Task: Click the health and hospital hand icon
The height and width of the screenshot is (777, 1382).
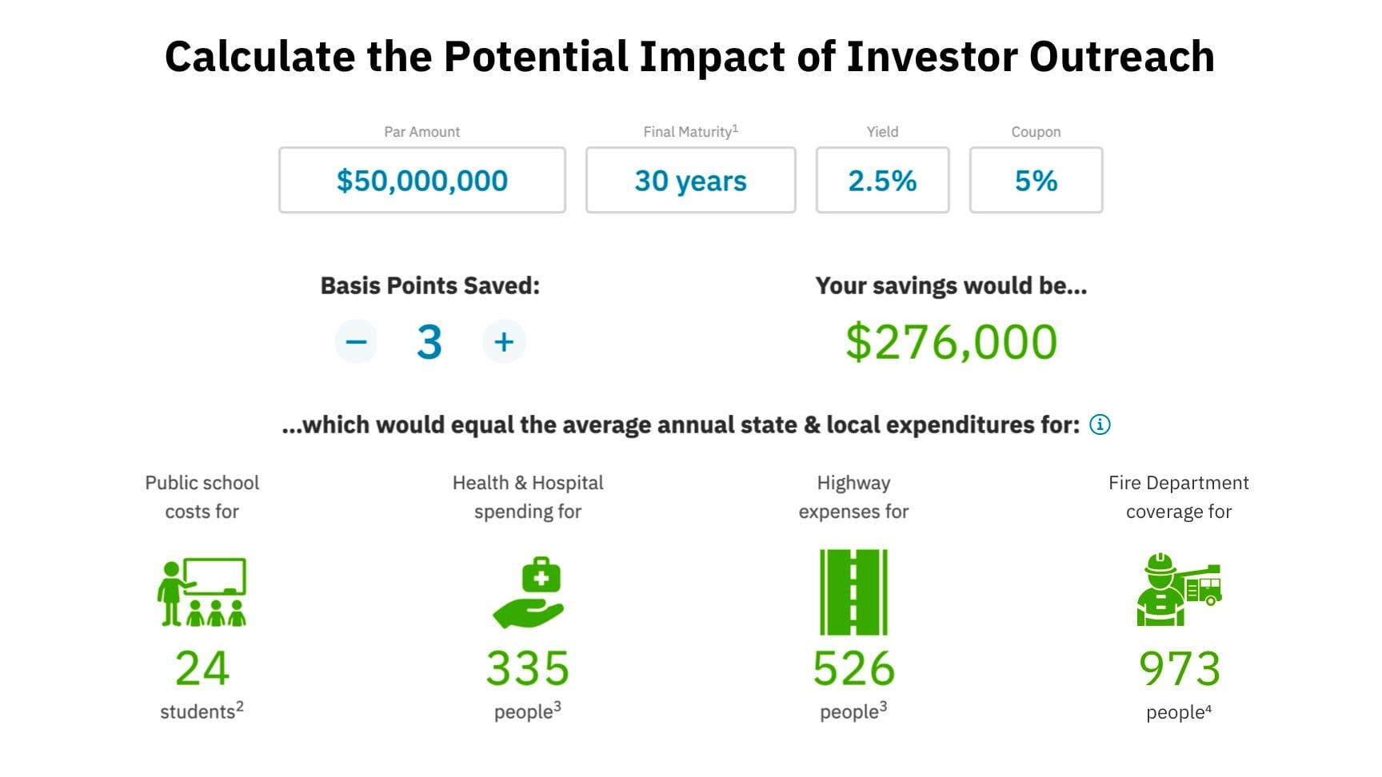Action: click(528, 592)
